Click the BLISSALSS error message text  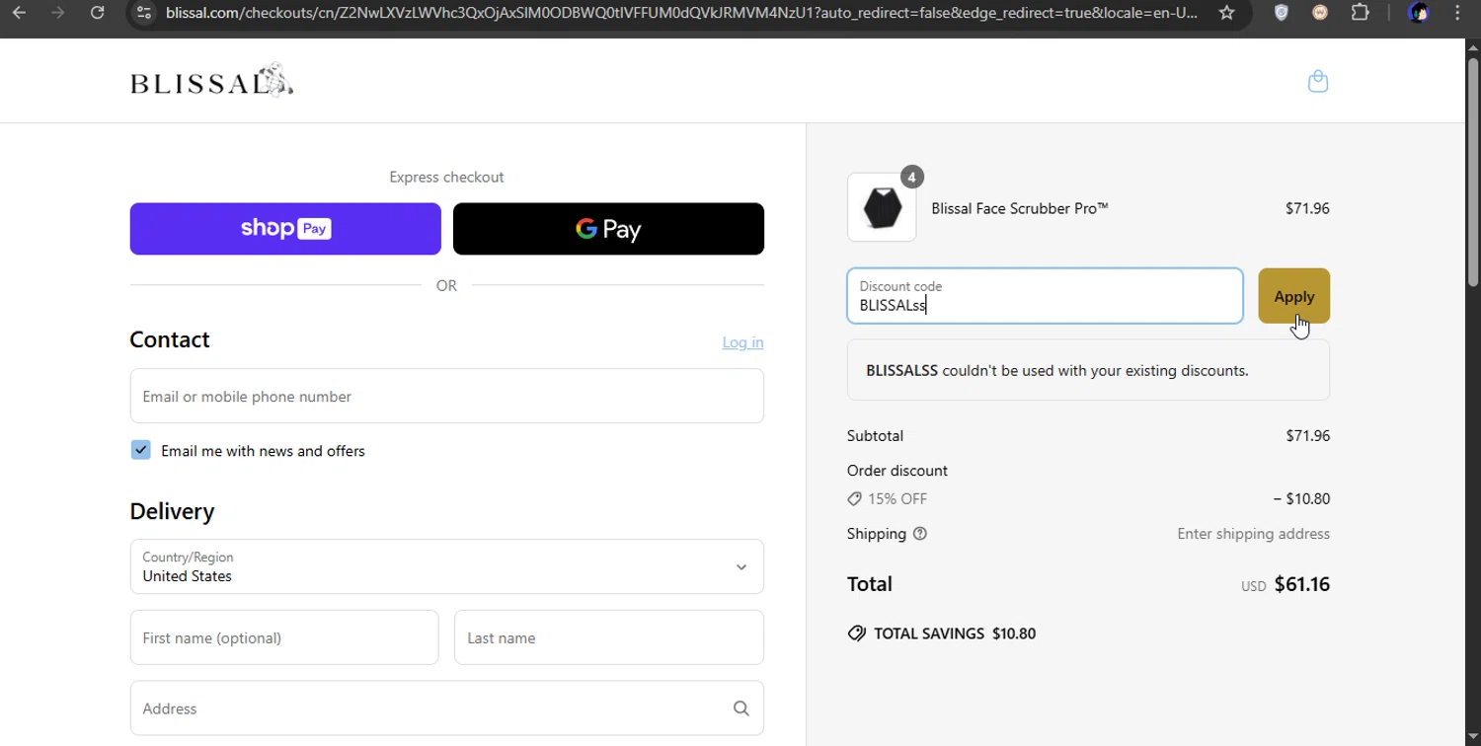pos(1057,371)
